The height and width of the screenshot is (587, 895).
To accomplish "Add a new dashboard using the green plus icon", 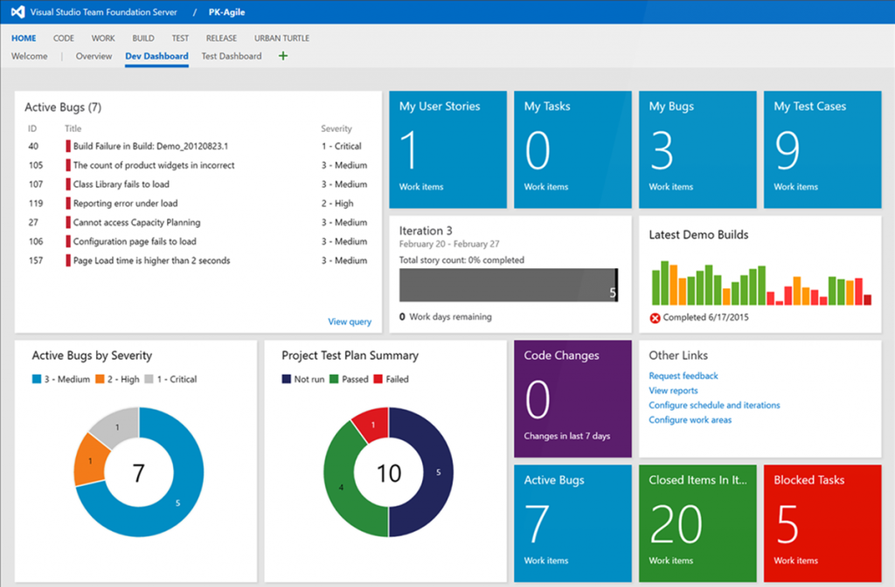I will (x=282, y=56).
